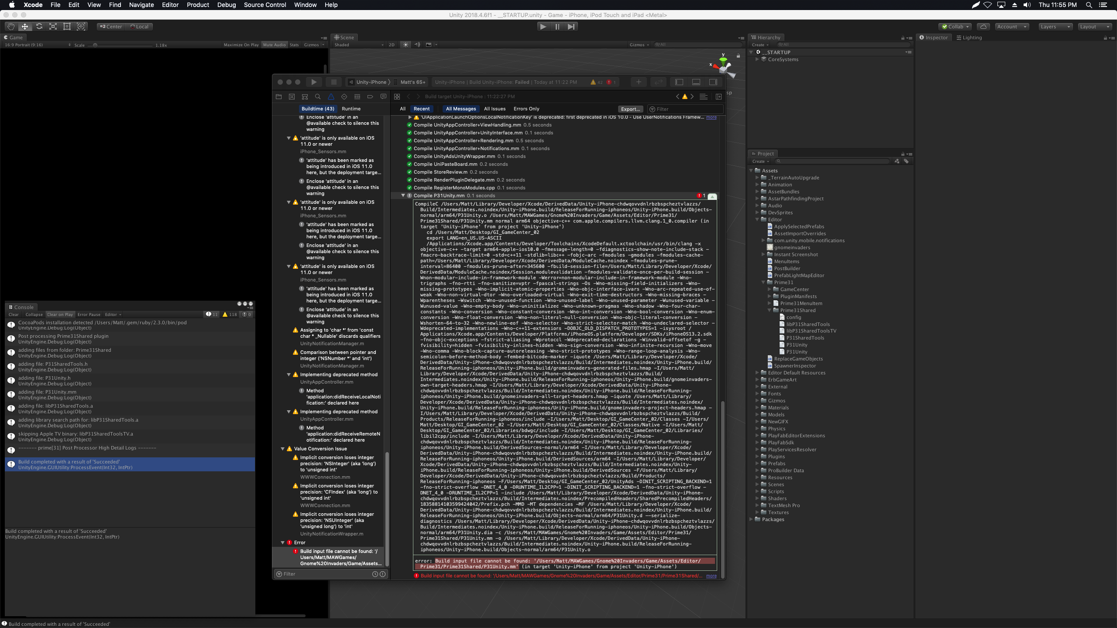Collapse the Error group in issue navigator
The width and height of the screenshot is (1117, 628).
point(282,542)
